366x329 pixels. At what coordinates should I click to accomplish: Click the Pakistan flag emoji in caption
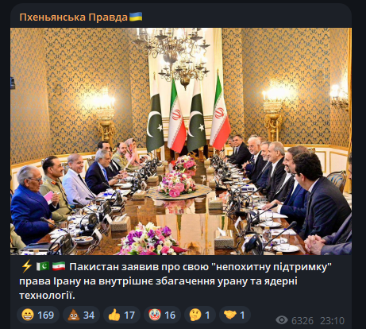click(x=43, y=266)
